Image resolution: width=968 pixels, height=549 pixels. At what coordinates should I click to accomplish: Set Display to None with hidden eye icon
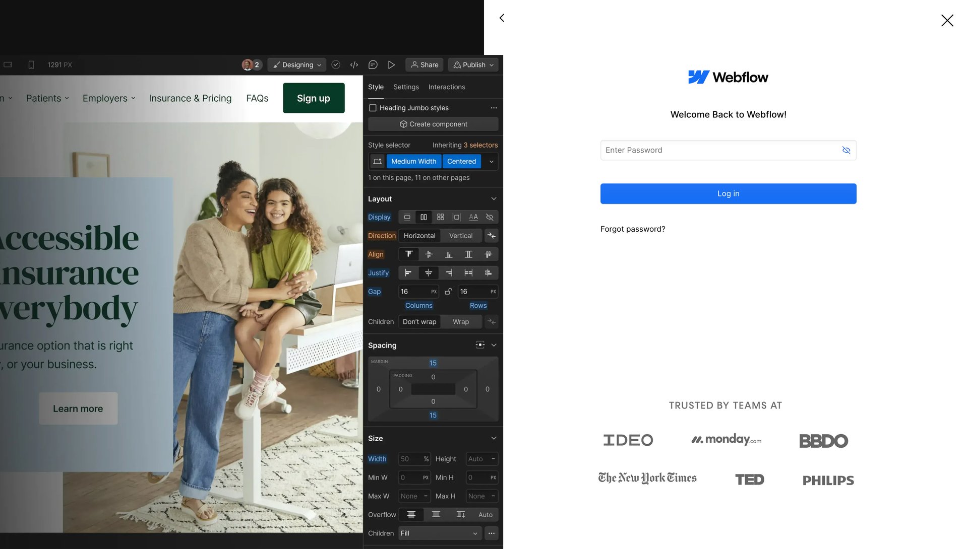click(x=489, y=217)
